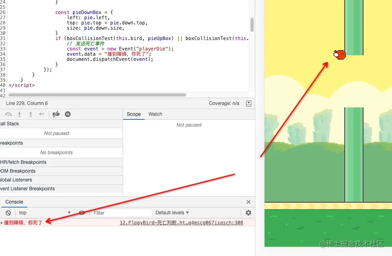Expand Global Listeners section
Viewport: 392px width, 256px height.
(61, 180)
